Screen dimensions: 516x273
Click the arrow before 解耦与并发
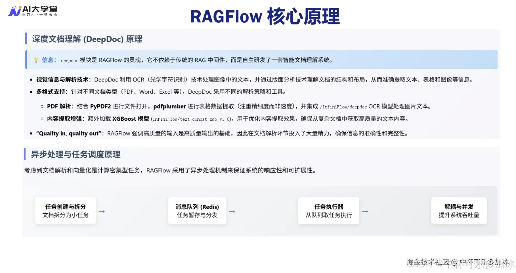(365, 211)
